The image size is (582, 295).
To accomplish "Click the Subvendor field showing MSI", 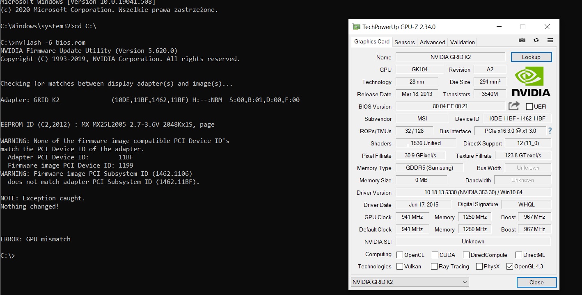I will [422, 118].
